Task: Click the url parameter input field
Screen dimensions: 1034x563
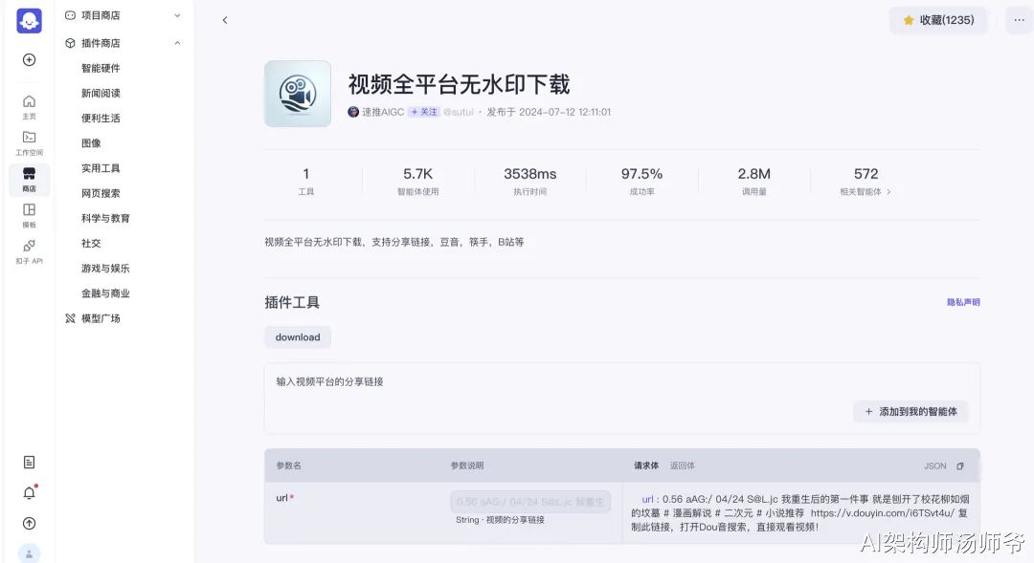Action: [x=530, y=502]
